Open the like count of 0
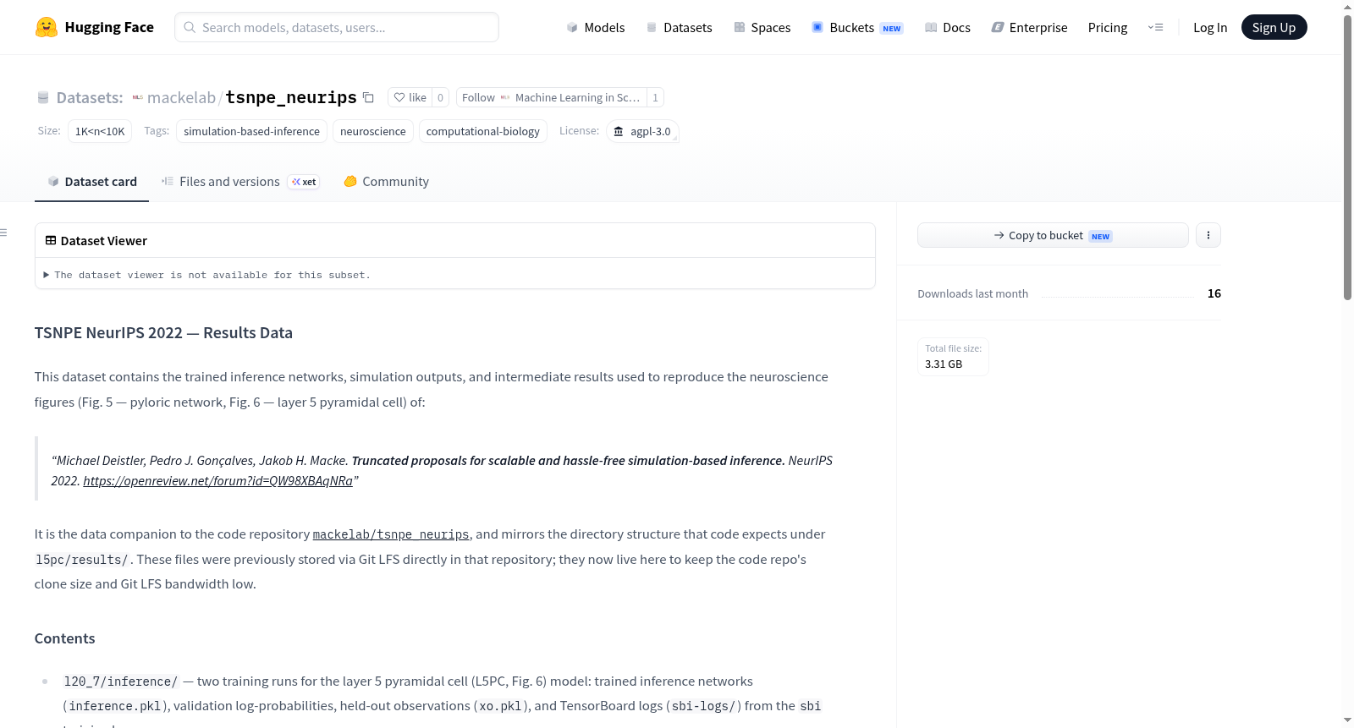The height and width of the screenshot is (728, 1354). click(x=440, y=97)
